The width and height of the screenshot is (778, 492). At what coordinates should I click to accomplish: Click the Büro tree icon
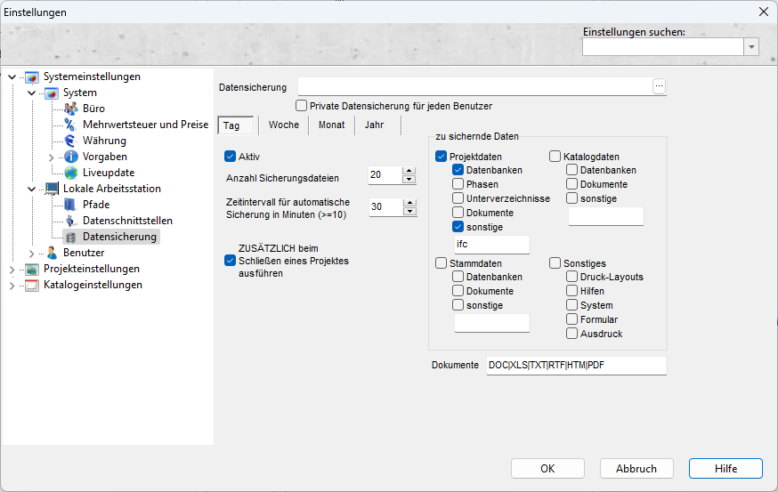coord(71,109)
